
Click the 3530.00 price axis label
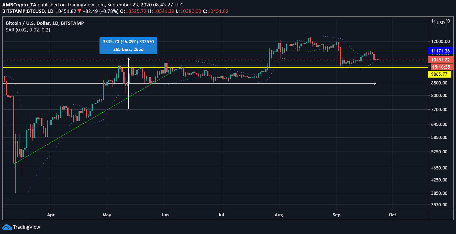tap(439, 205)
